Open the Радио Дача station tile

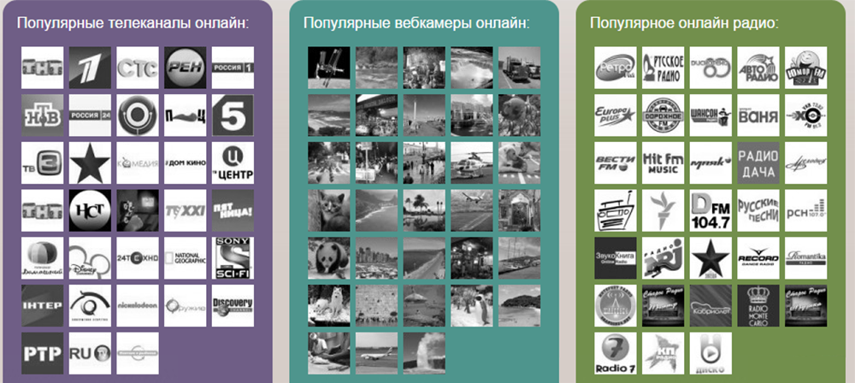[758, 162]
